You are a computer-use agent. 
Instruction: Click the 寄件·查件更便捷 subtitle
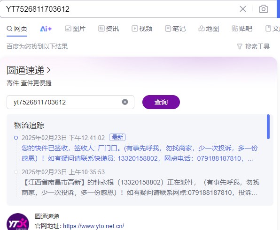coord(29,83)
